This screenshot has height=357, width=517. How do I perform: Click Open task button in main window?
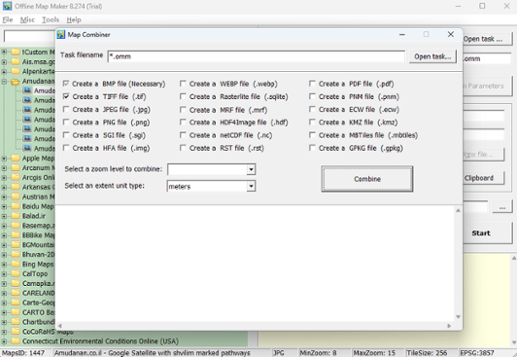pos(488,39)
